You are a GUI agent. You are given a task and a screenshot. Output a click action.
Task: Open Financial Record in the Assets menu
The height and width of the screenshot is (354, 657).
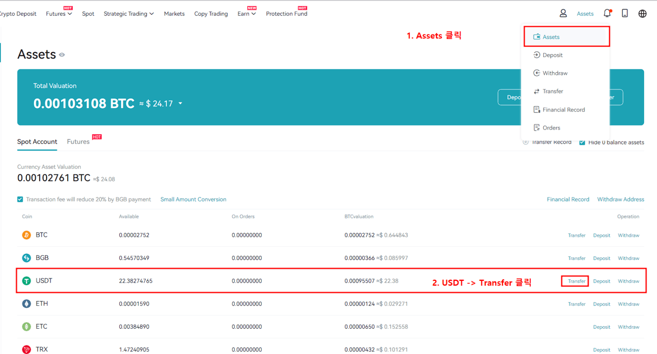pos(563,110)
